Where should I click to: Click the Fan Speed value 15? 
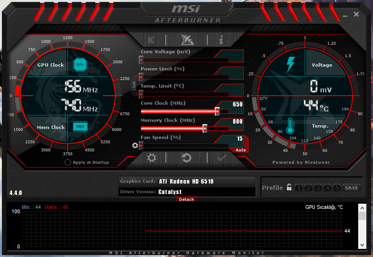point(240,138)
